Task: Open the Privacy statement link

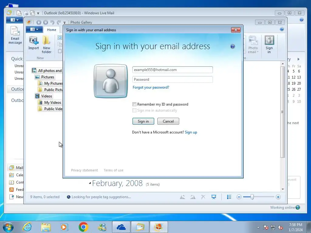Action: (84, 170)
